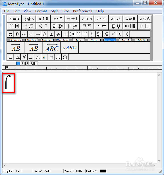Insert the angle symbol

(x=11, y=58)
